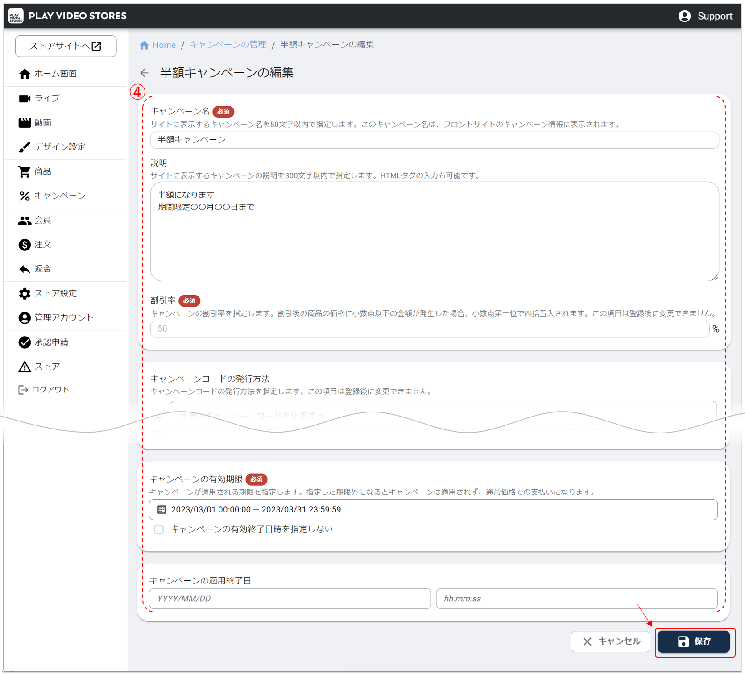Open 注文 via the dollar icon

[x=25, y=245]
